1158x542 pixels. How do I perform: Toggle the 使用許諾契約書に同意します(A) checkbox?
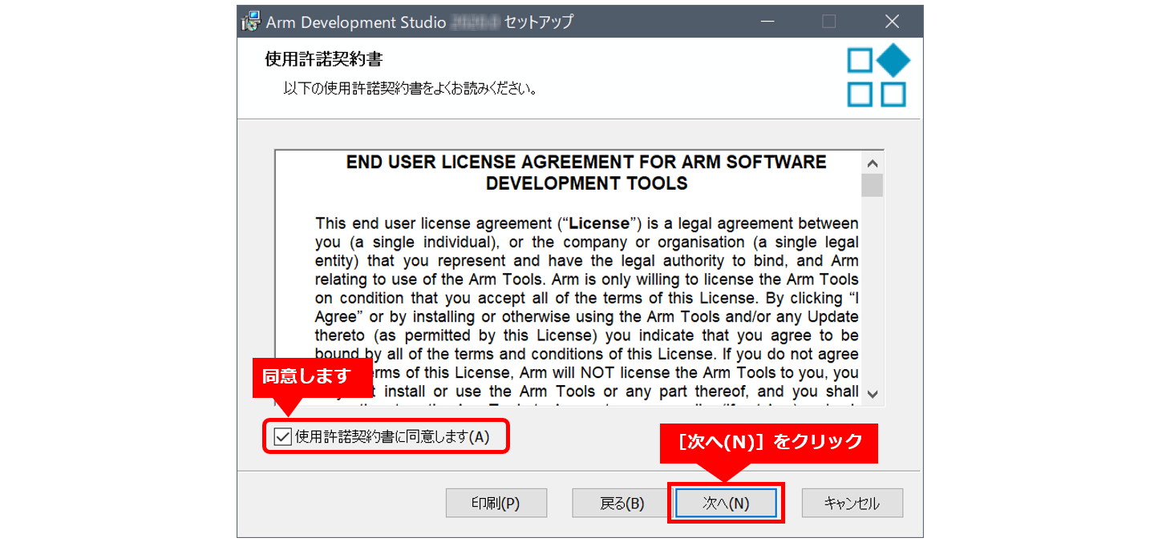(x=282, y=436)
